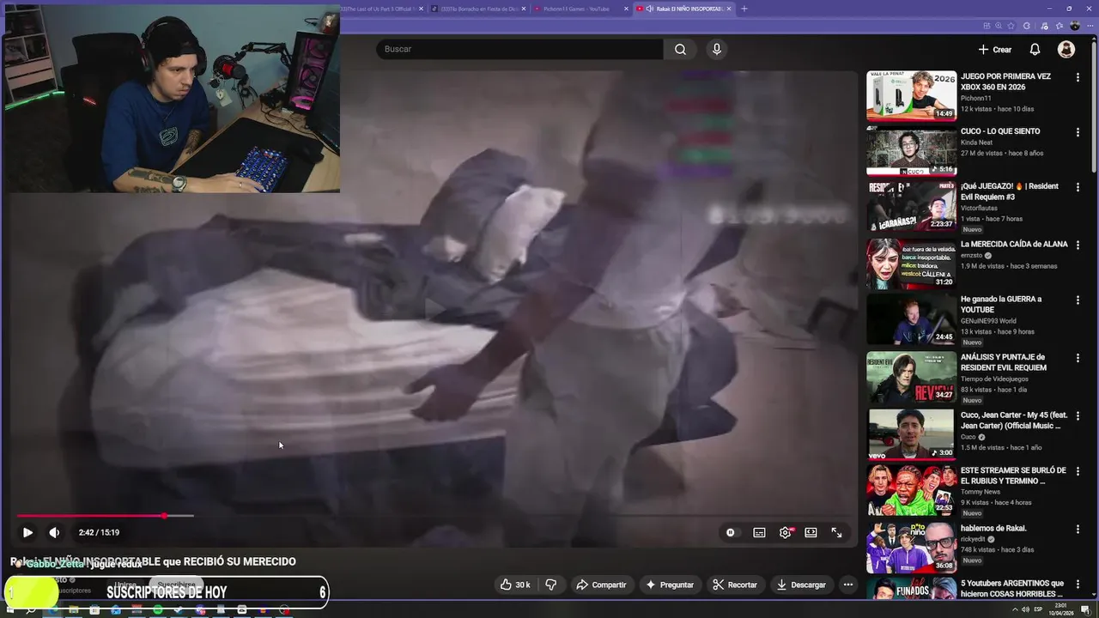Close the Pichonn11 Games tab
The image size is (1099, 618).
[626, 9]
